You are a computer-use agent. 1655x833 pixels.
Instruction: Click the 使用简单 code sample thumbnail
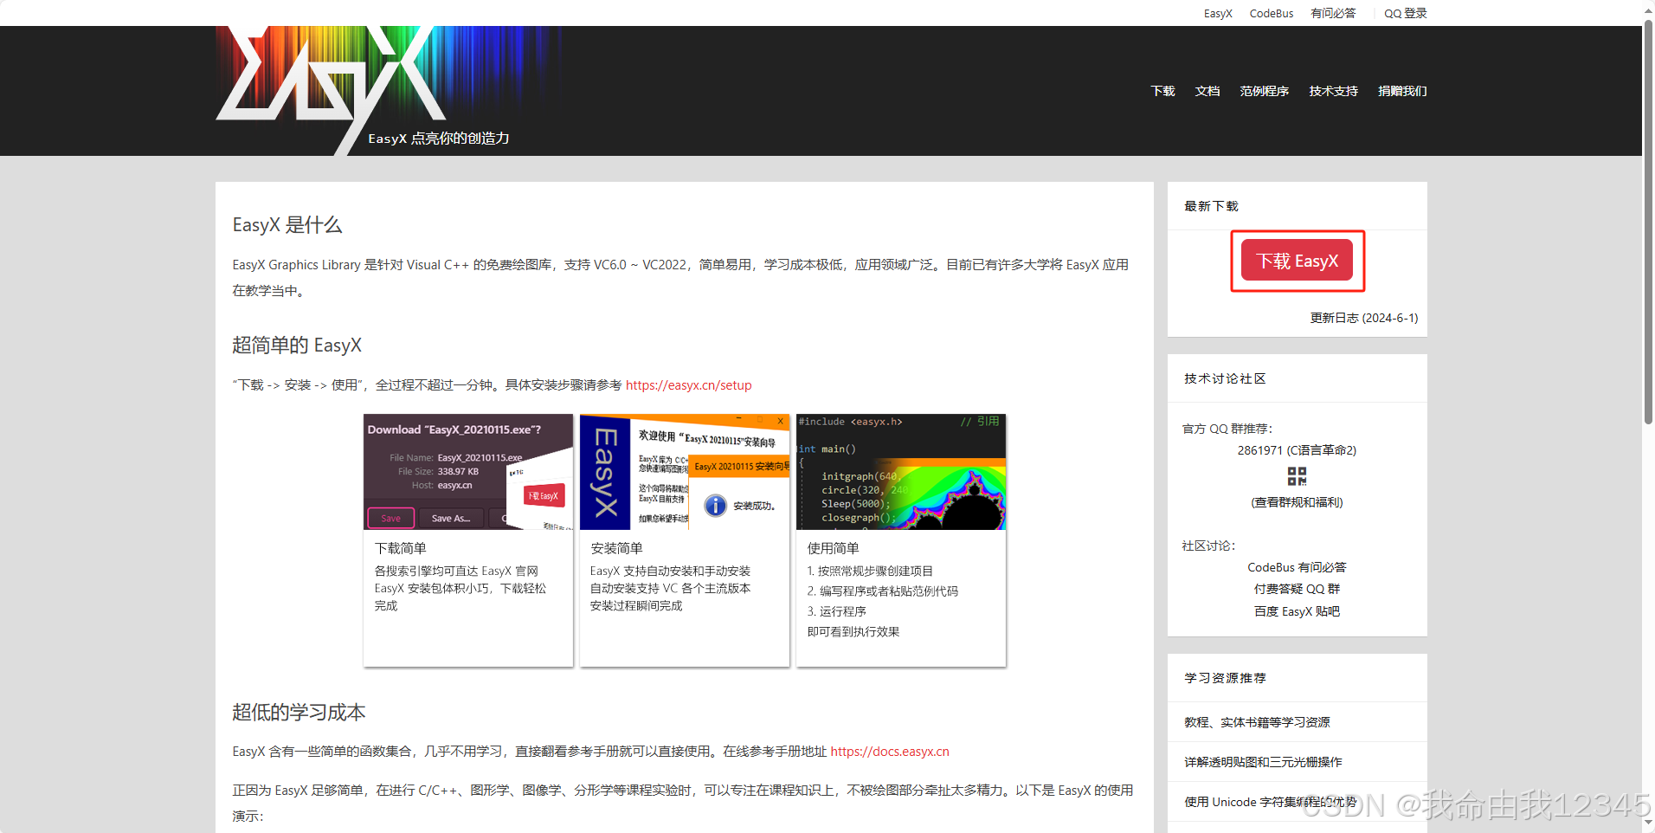(901, 472)
